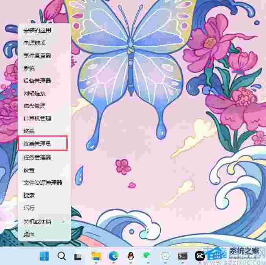Open 事件查看器 from the menu

click(x=37, y=56)
